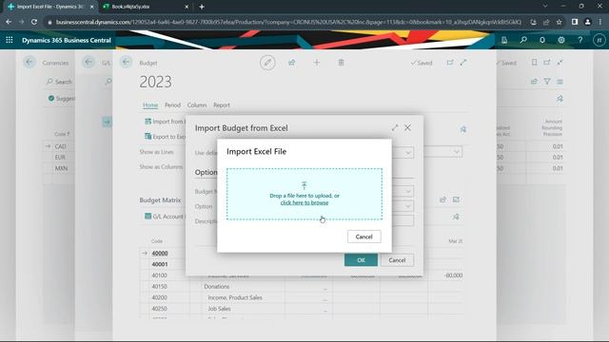The width and height of the screenshot is (609, 342).
Task: Select EUR currency row
Action: pos(60,158)
